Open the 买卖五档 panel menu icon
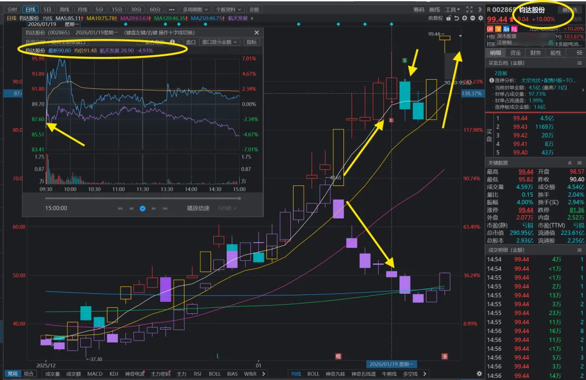The height and width of the screenshot is (380, 586). coord(579,63)
